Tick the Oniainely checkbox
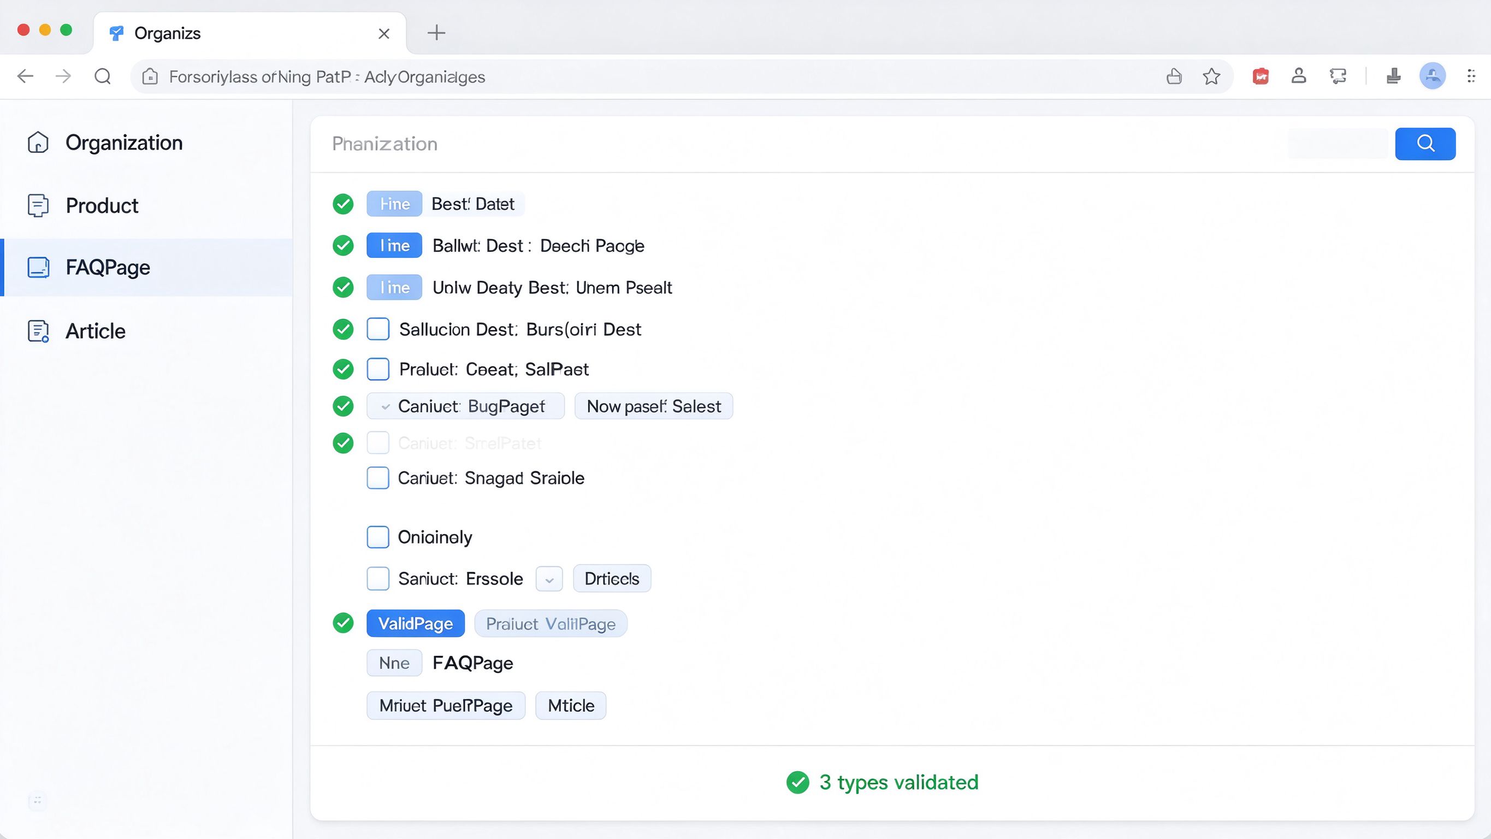 click(378, 537)
